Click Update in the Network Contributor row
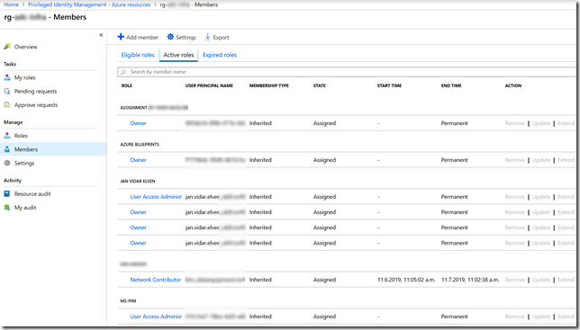Screen dimensions: 580x330 541,280
